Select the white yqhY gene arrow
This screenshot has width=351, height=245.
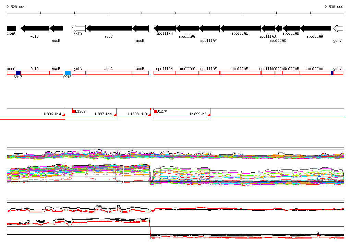click(x=78, y=28)
